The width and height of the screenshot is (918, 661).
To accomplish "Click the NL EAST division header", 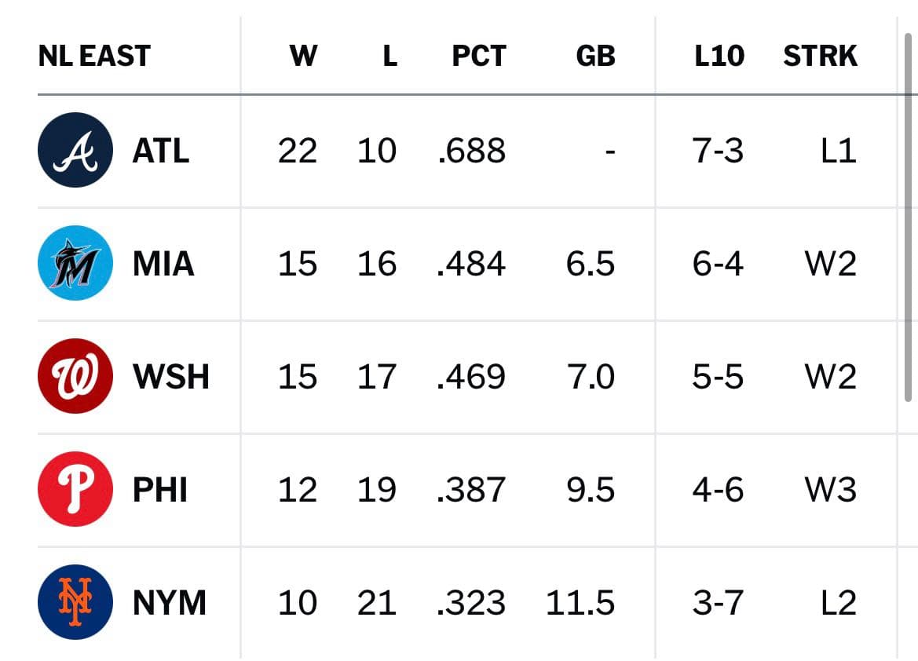I will pyautogui.click(x=94, y=57).
